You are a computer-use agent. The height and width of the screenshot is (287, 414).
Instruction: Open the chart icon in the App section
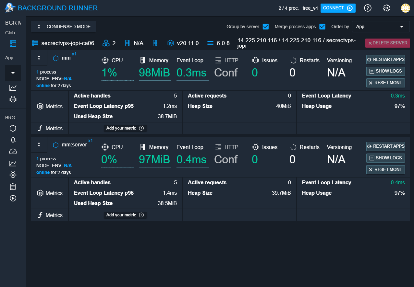pos(13,88)
